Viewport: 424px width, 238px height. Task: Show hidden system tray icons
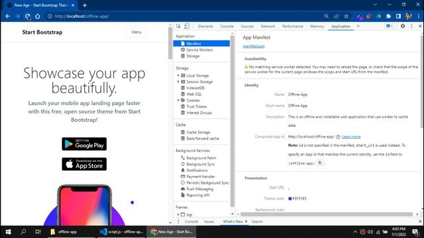355,232
